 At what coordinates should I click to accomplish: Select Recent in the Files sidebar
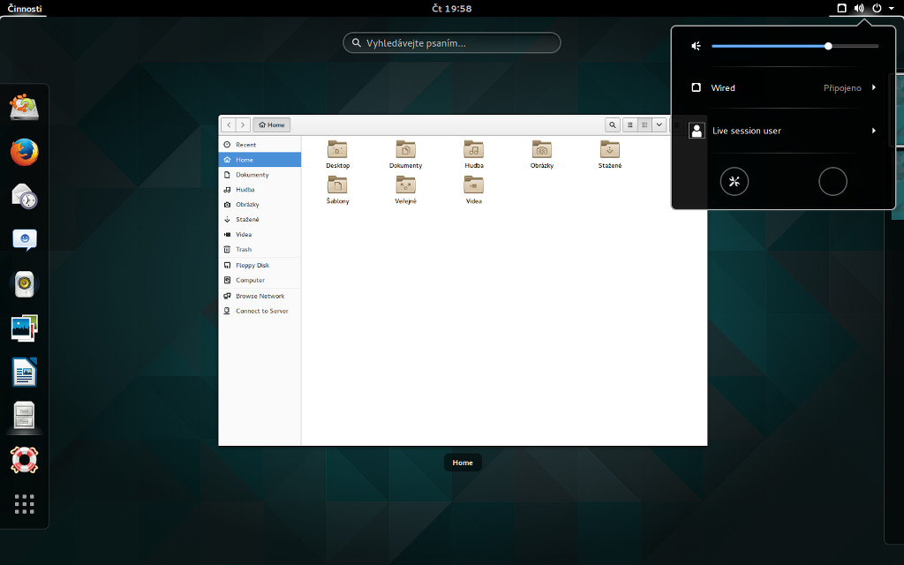point(260,145)
